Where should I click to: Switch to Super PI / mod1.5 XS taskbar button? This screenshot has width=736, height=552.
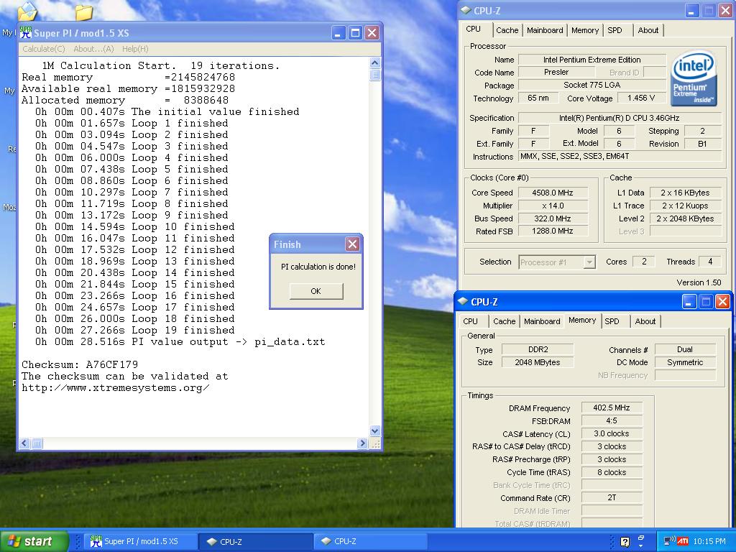[141, 541]
